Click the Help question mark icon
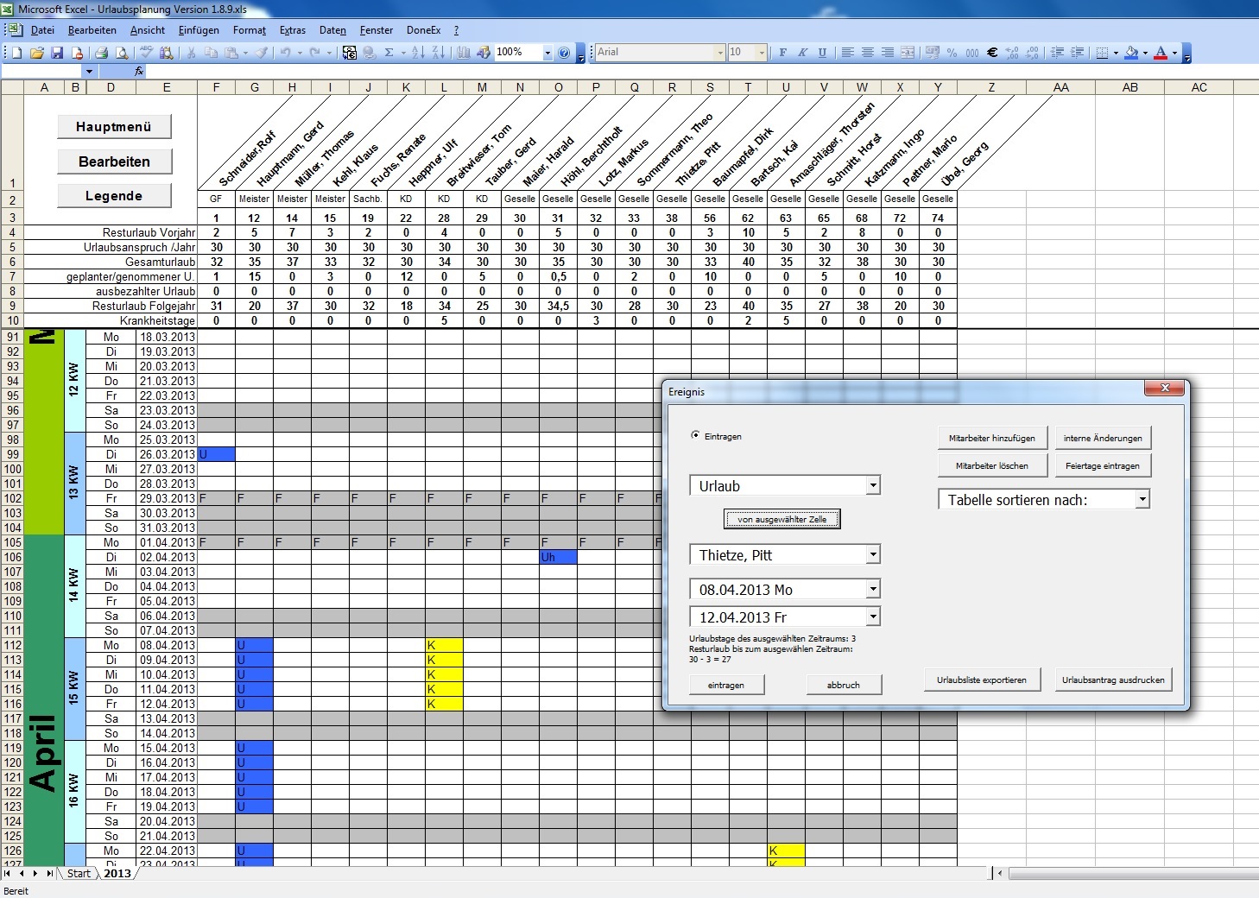 (564, 53)
